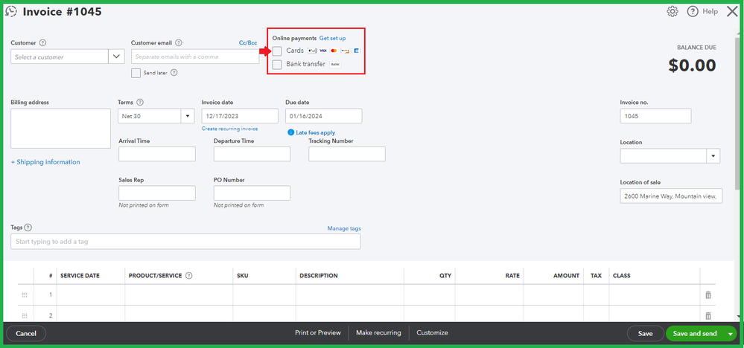The width and height of the screenshot is (744, 348).
Task: Delete line 1 with the trash icon
Action: tap(708, 295)
